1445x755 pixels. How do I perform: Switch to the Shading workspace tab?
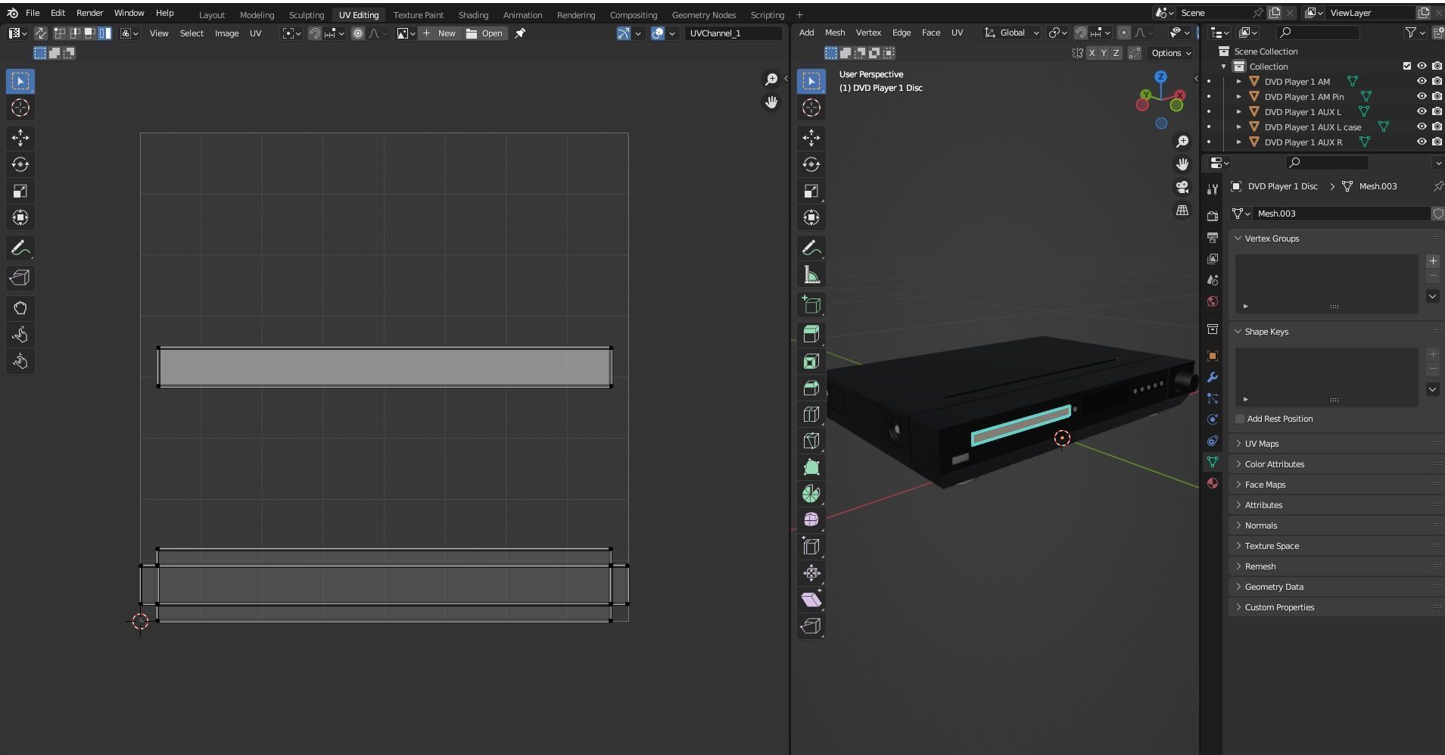(473, 15)
